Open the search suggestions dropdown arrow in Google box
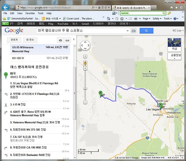Screen dimensions: 186x161 [128, 31]
